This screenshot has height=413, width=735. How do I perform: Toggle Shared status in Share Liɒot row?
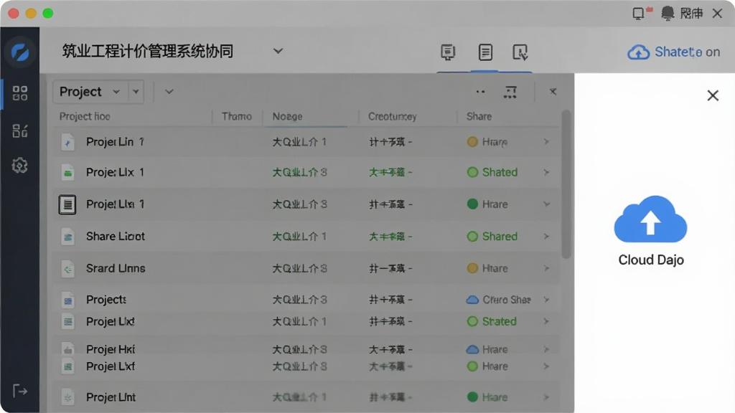(492, 237)
